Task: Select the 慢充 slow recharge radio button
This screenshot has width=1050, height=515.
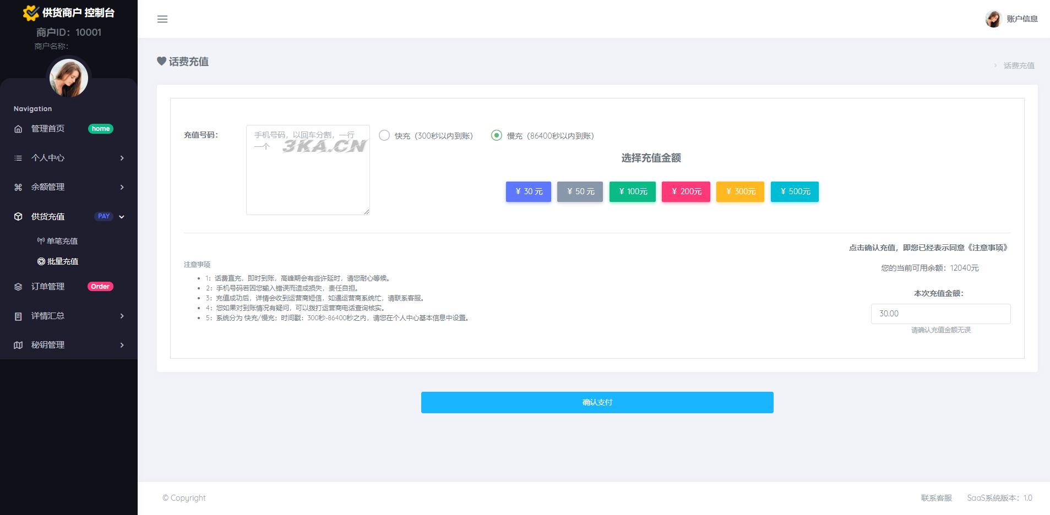Action: point(497,135)
